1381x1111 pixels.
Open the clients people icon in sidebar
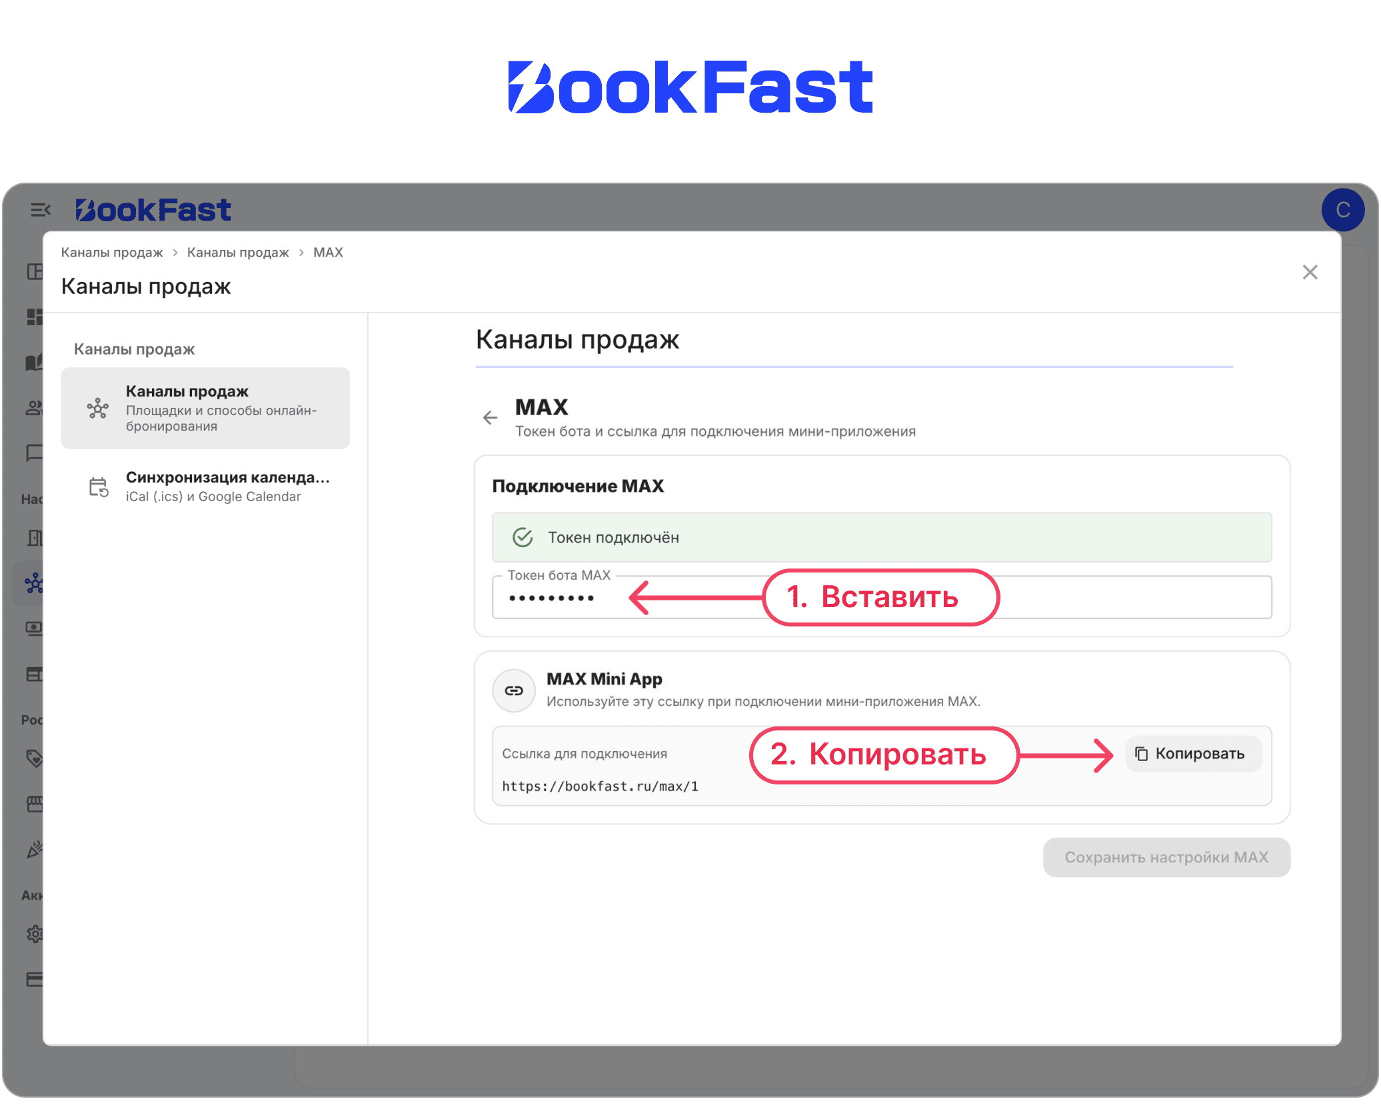pyautogui.click(x=34, y=407)
